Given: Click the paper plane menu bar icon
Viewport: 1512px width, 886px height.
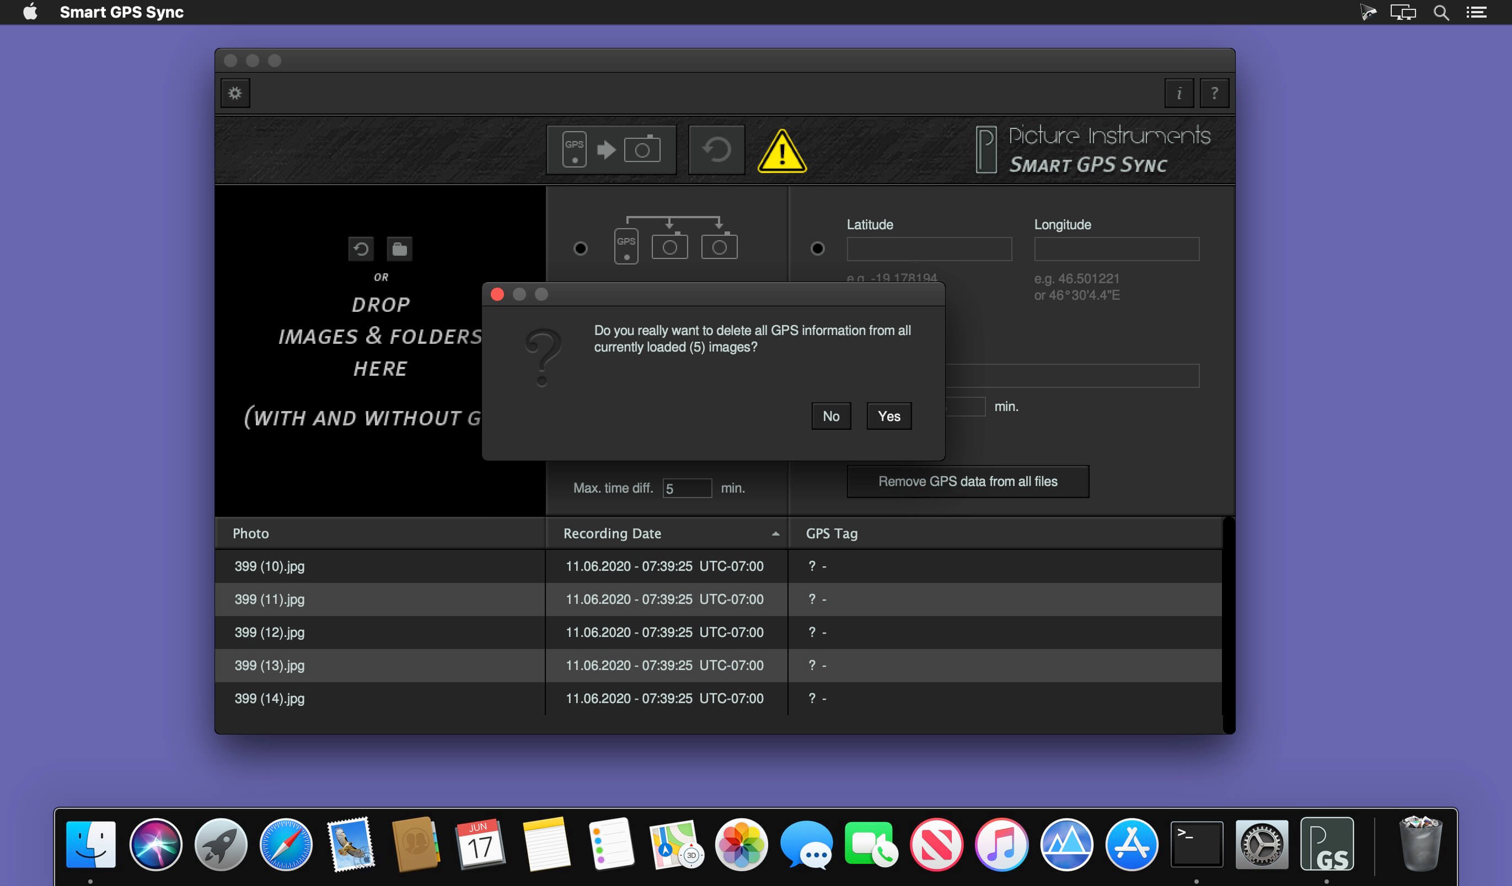Looking at the screenshot, I should pos(1368,12).
